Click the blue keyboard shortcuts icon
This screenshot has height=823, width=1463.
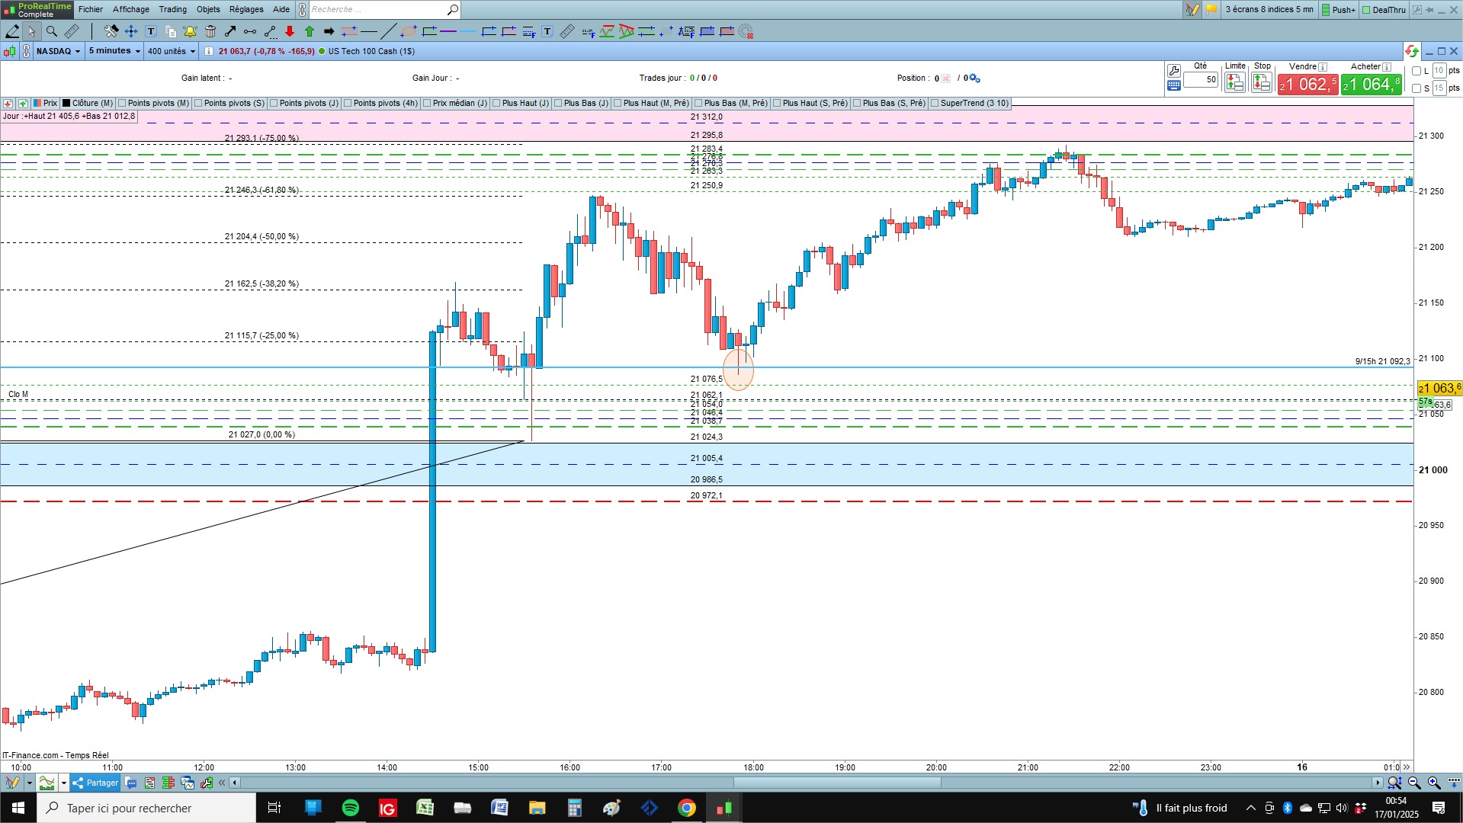click(1174, 85)
